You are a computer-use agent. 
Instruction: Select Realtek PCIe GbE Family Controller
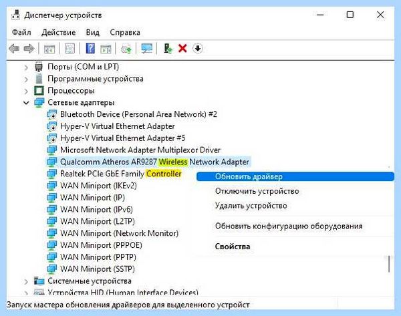[121, 174]
